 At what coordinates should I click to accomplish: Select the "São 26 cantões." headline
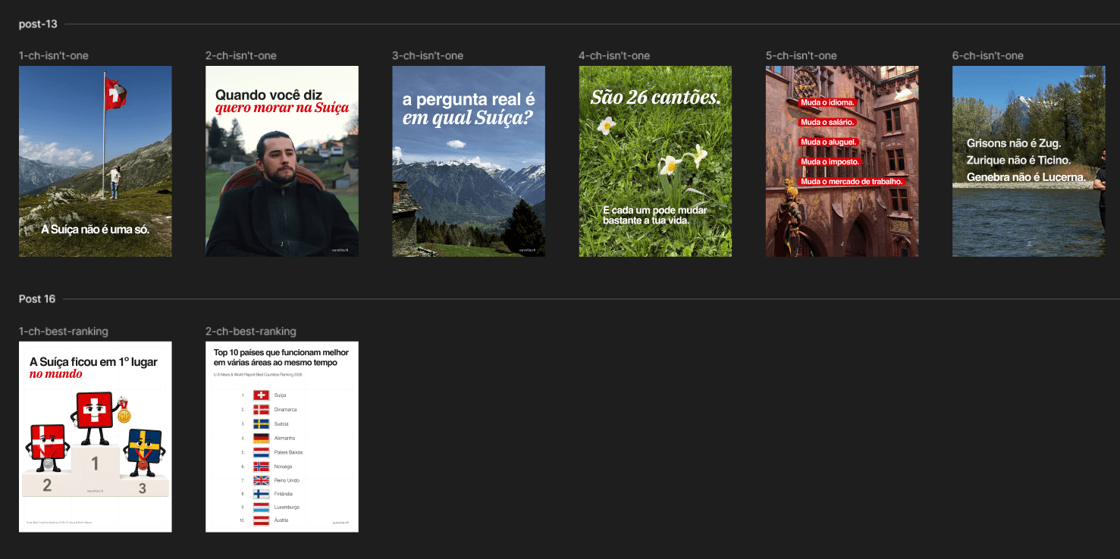(655, 97)
